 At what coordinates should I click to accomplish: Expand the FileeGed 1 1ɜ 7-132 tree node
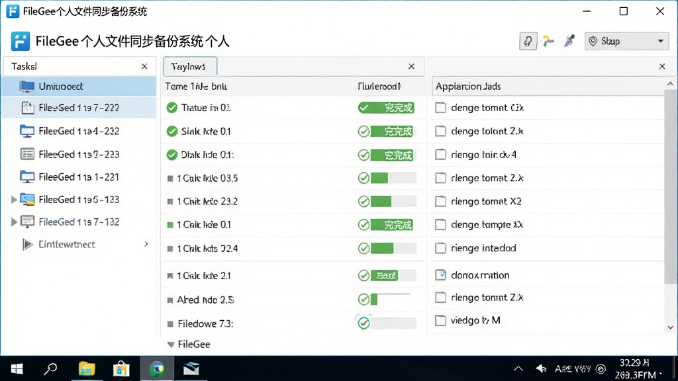click(x=14, y=222)
